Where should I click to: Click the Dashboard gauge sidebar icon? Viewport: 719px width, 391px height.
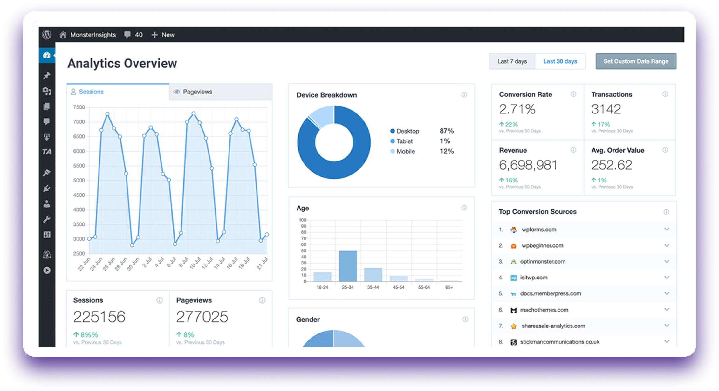(x=47, y=55)
